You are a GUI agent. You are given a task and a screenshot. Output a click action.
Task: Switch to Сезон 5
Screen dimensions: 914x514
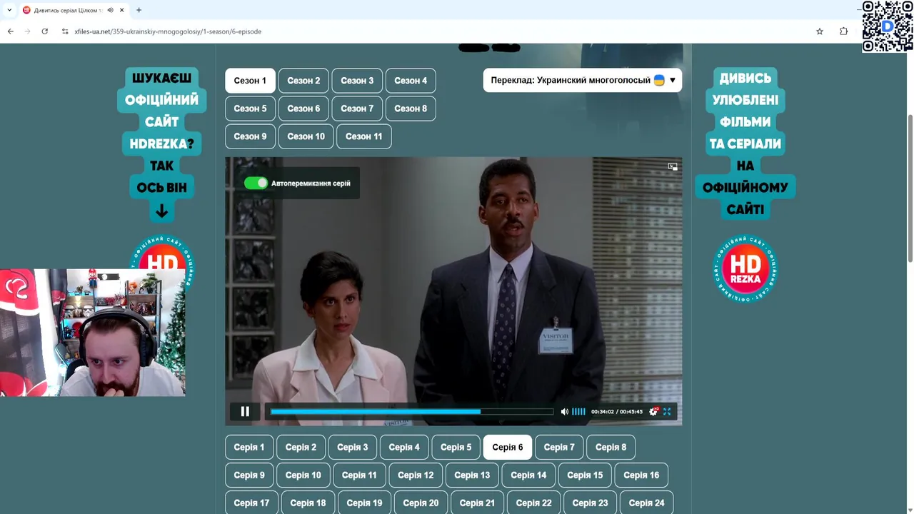pos(250,109)
